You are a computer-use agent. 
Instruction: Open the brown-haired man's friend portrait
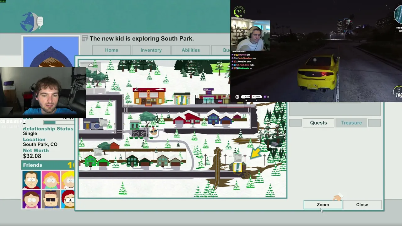[x=31, y=180]
